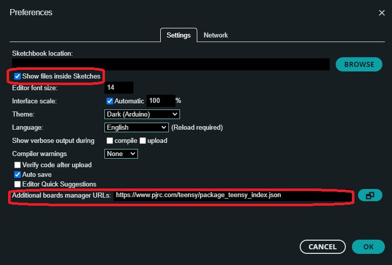Click the BROWSE button for sketchbook location
The image size is (392, 265).
point(359,64)
